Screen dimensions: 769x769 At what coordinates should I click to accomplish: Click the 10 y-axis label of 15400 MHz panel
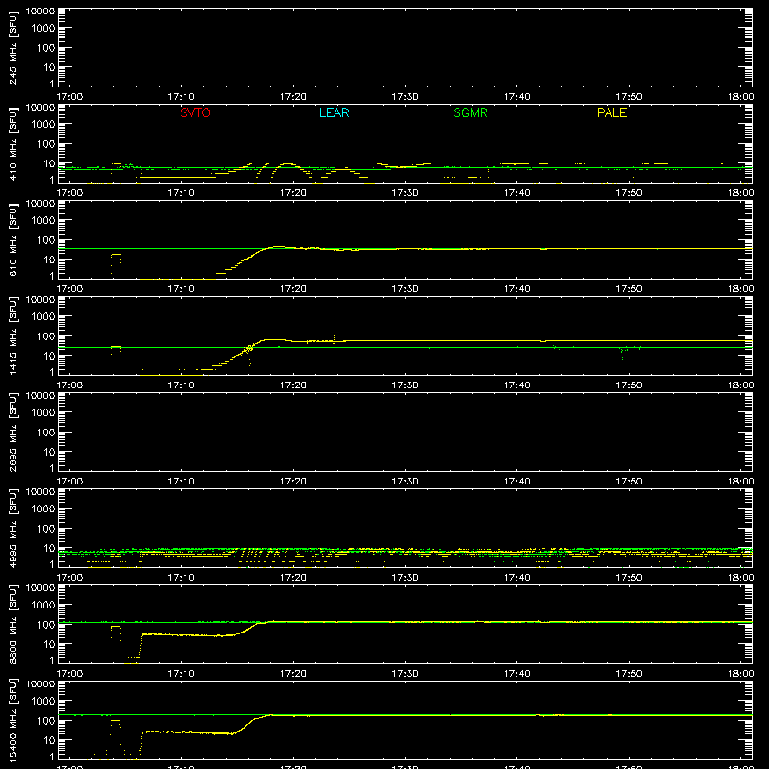tap(49, 740)
